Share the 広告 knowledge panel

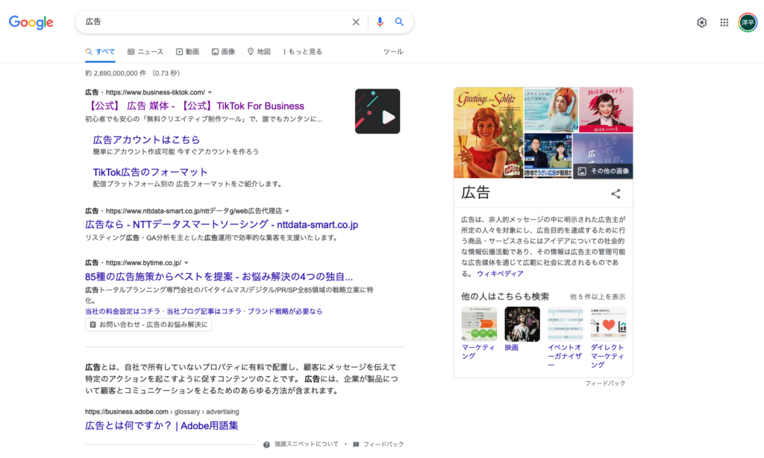(x=616, y=194)
